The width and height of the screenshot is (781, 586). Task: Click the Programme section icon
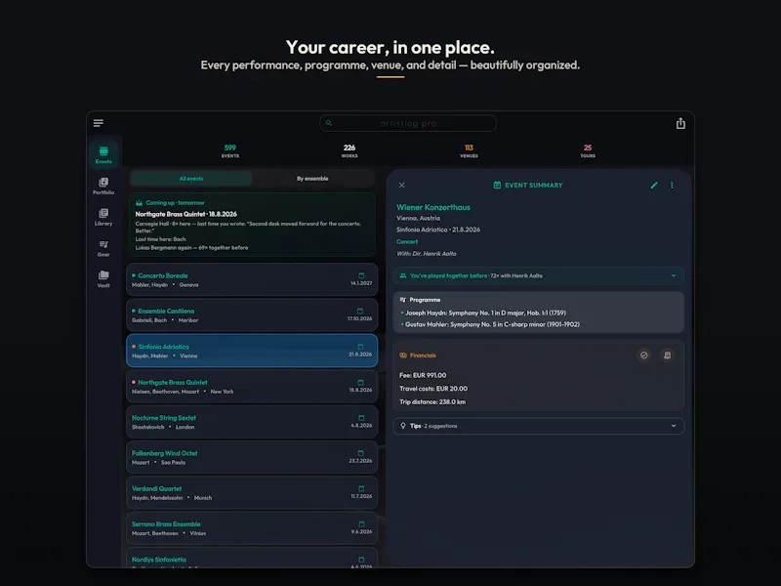pos(403,300)
